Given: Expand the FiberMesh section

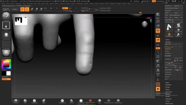Looking at the screenshot, I should 168,85.
